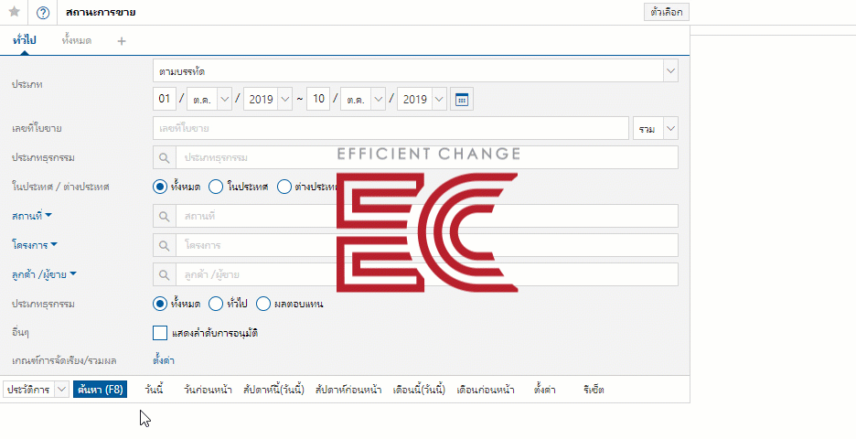Viewport: 856px width, 439px height.
Task: Select the ผลตอบแทน radio option
Action: coord(263,304)
